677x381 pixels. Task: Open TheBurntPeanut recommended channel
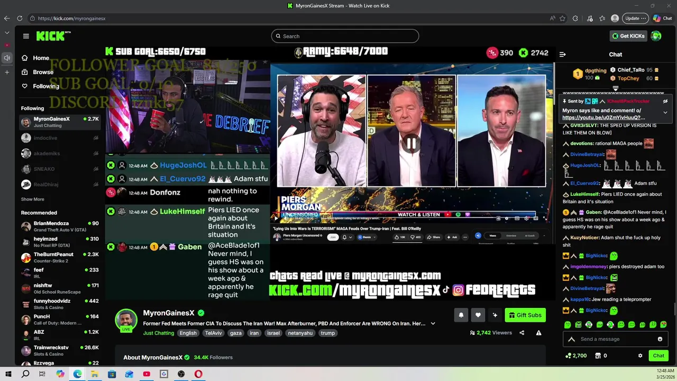60,257
